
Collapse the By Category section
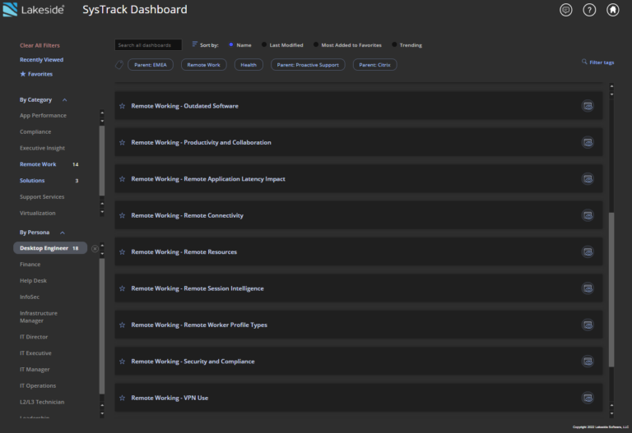(x=64, y=99)
